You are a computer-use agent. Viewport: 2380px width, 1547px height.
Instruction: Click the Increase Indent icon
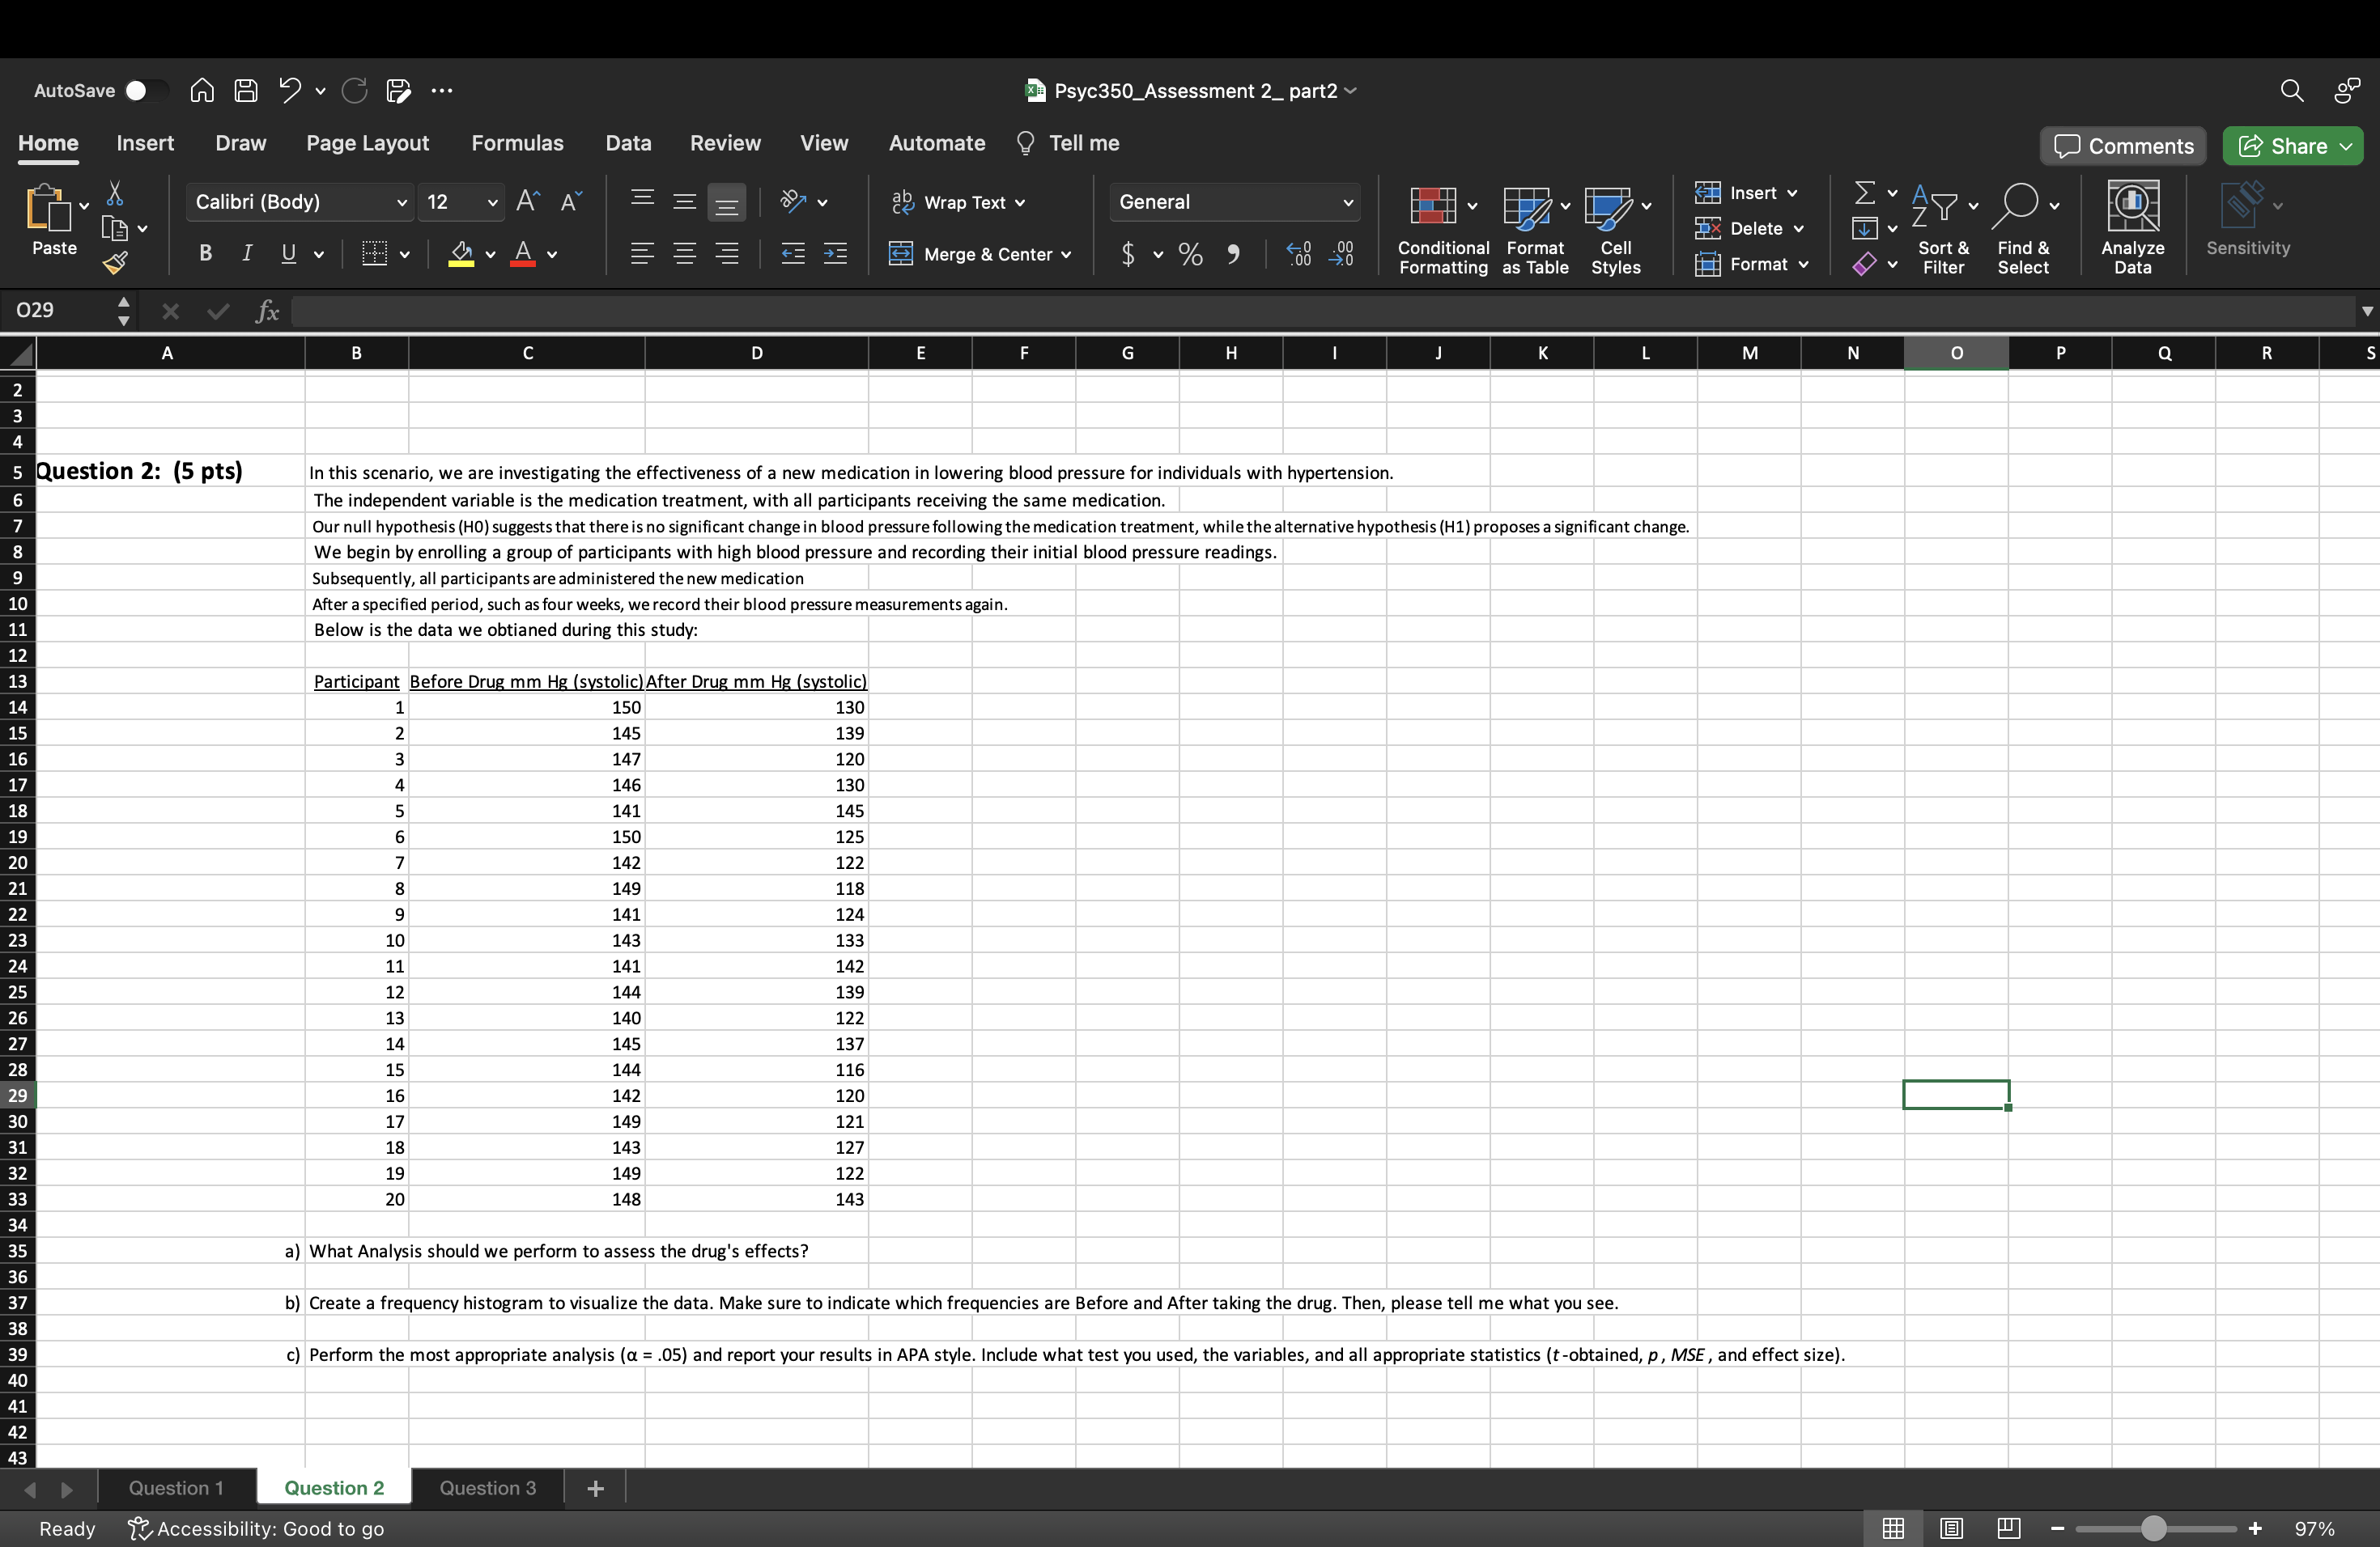835,254
